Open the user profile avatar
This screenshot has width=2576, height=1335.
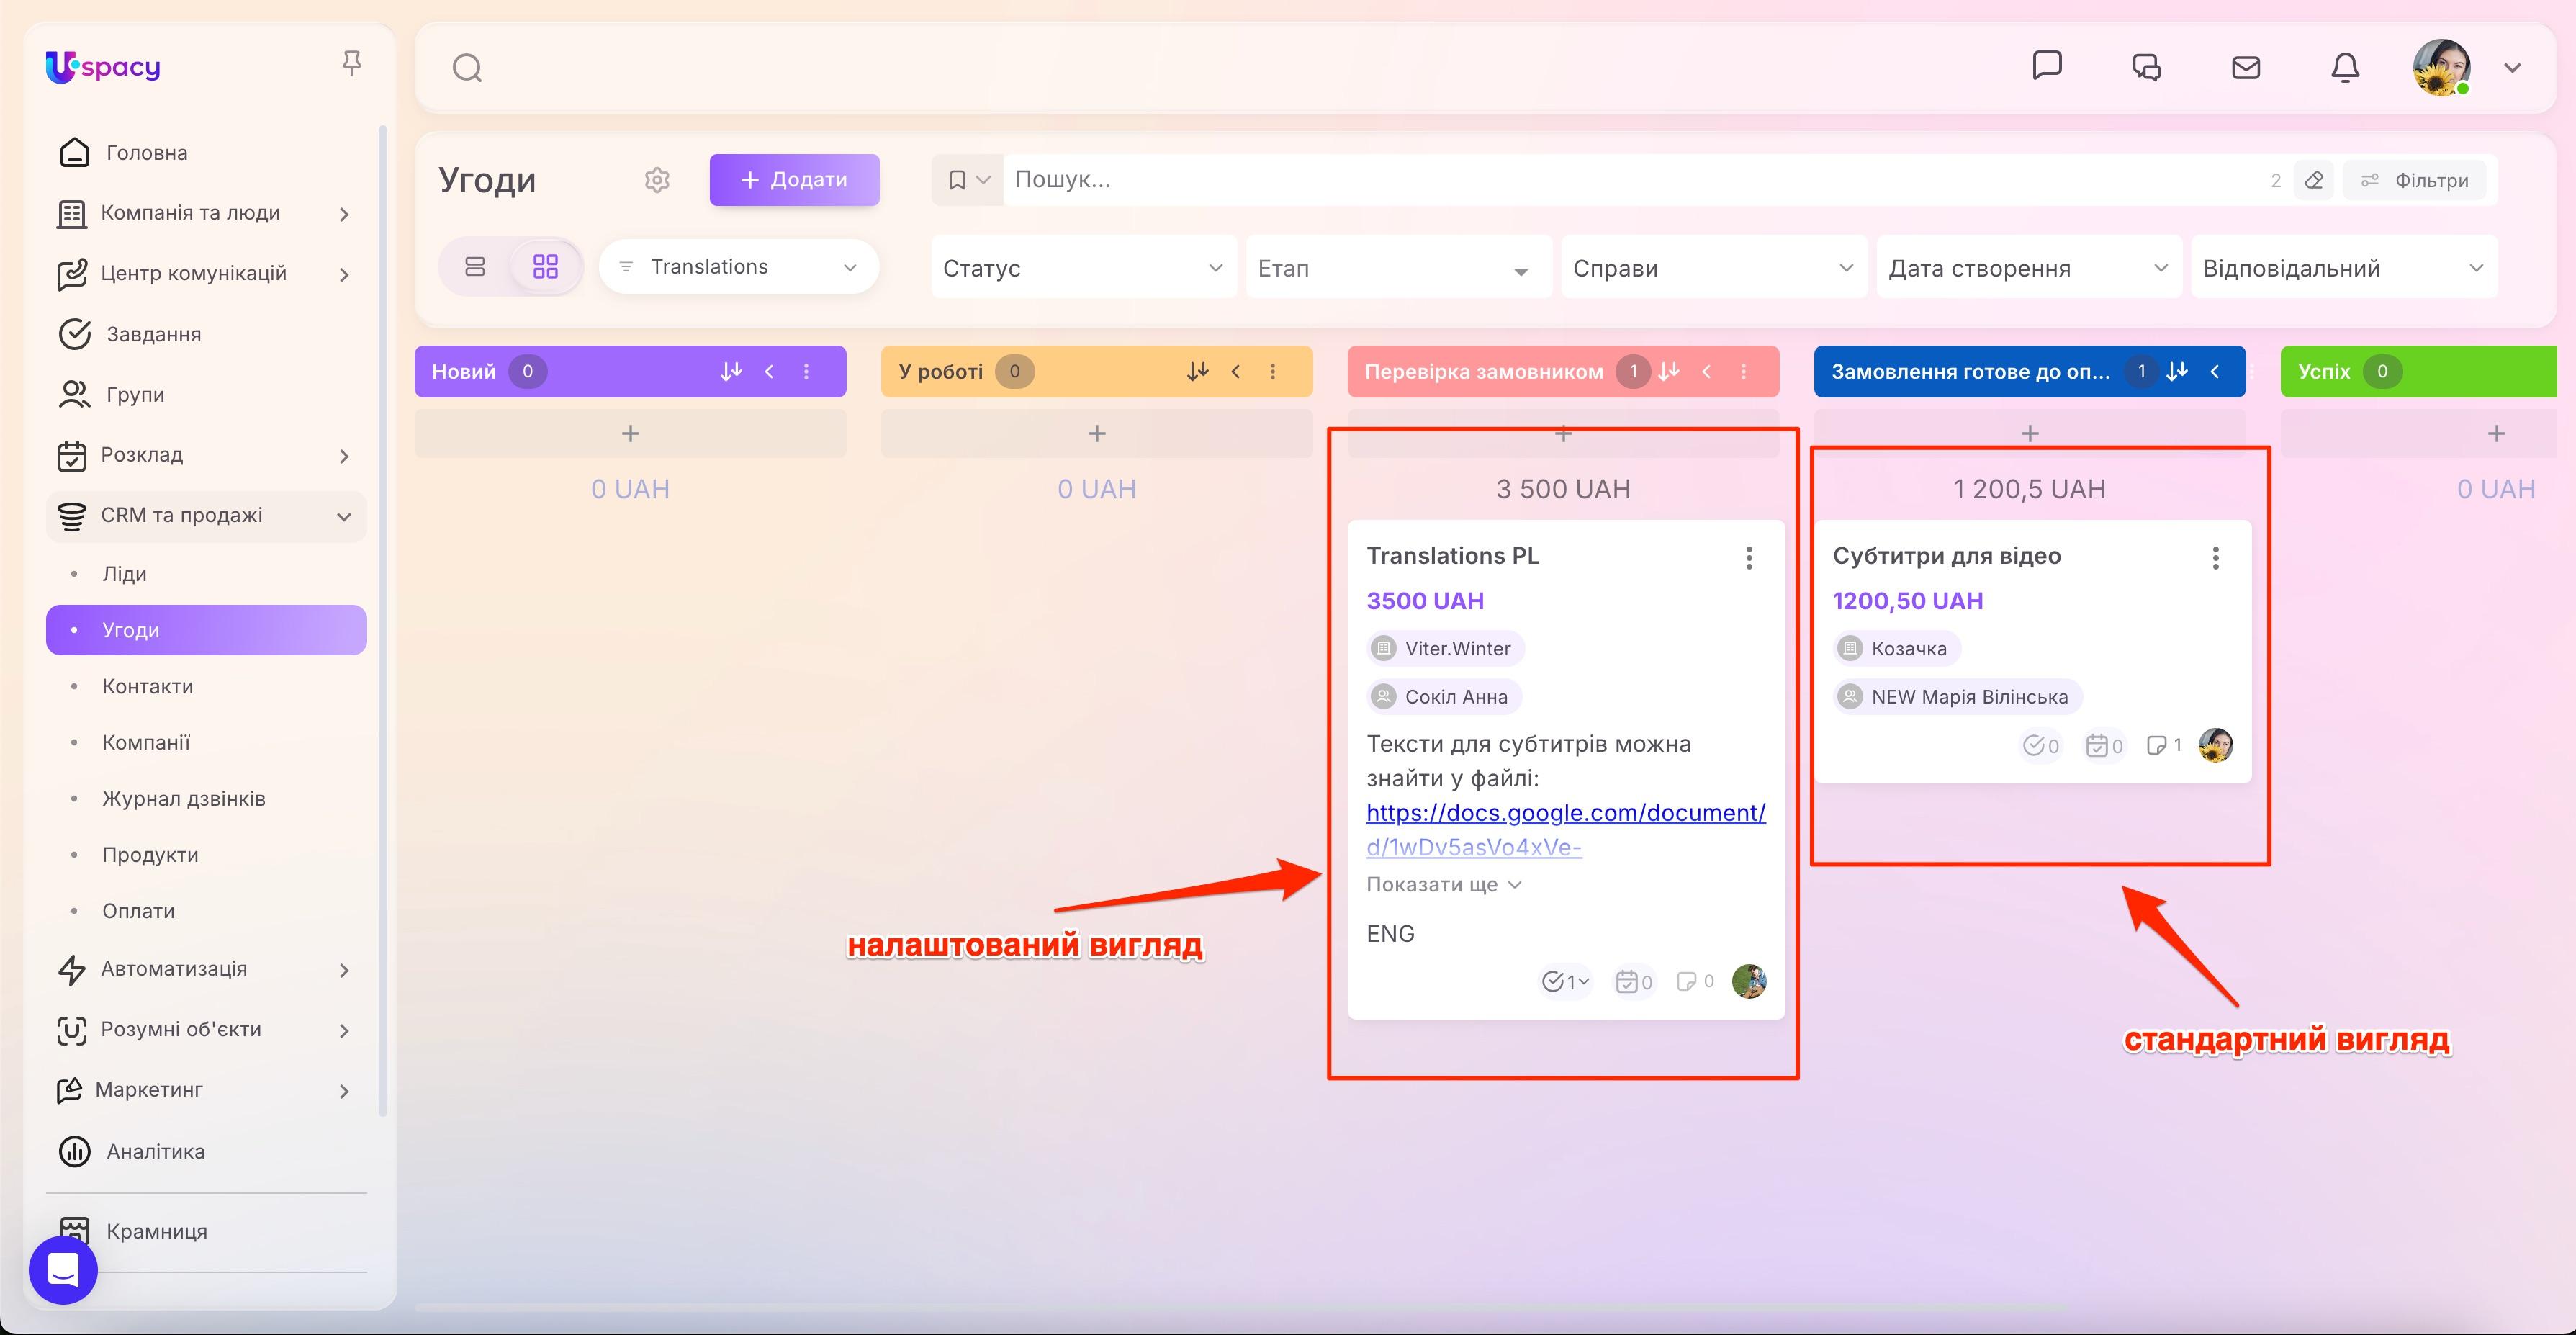coord(2441,67)
